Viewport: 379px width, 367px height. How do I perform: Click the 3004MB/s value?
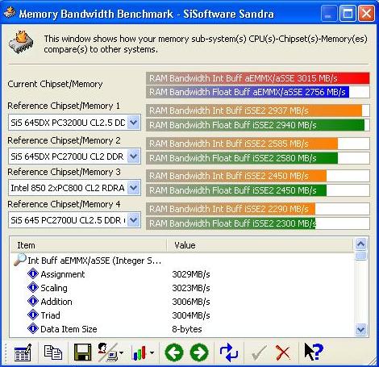[x=191, y=315]
